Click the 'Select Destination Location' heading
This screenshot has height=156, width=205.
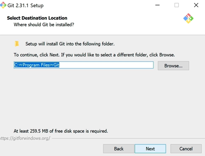click(x=37, y=18)
